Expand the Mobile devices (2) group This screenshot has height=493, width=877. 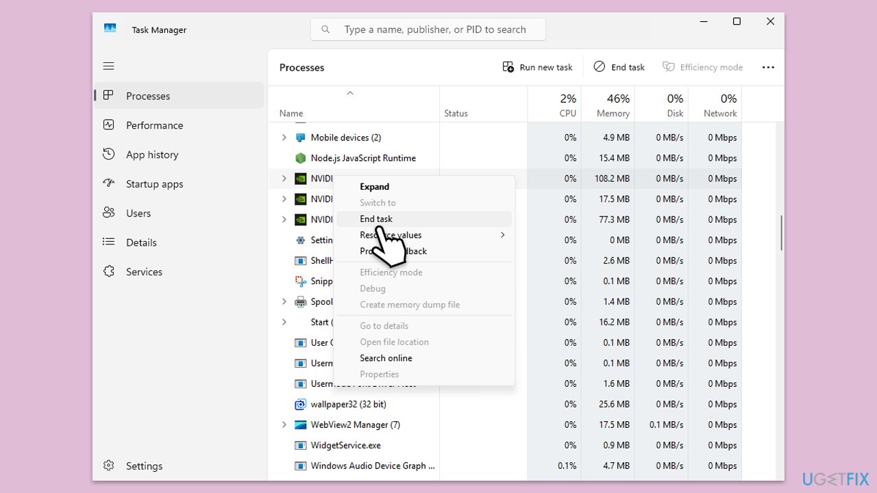point(284,138)
